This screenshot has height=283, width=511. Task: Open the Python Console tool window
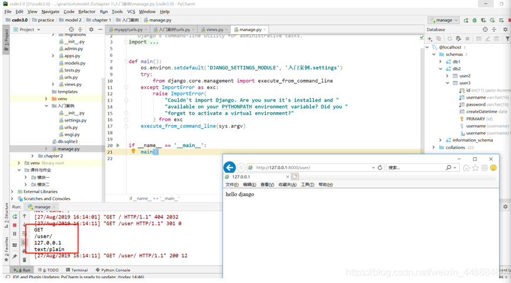113,270
